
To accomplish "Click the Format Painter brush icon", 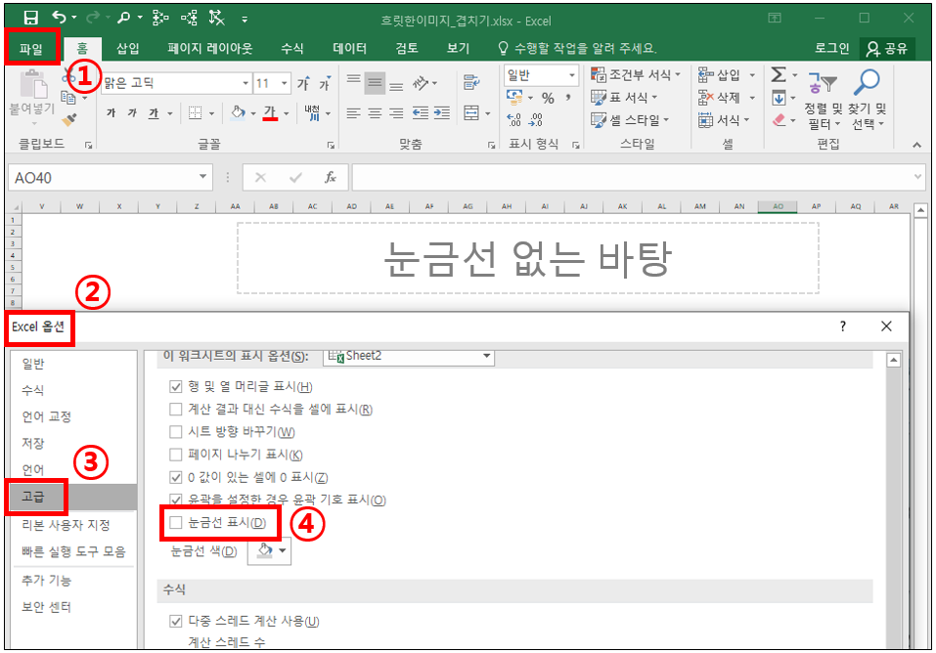I will click(69, 119).
